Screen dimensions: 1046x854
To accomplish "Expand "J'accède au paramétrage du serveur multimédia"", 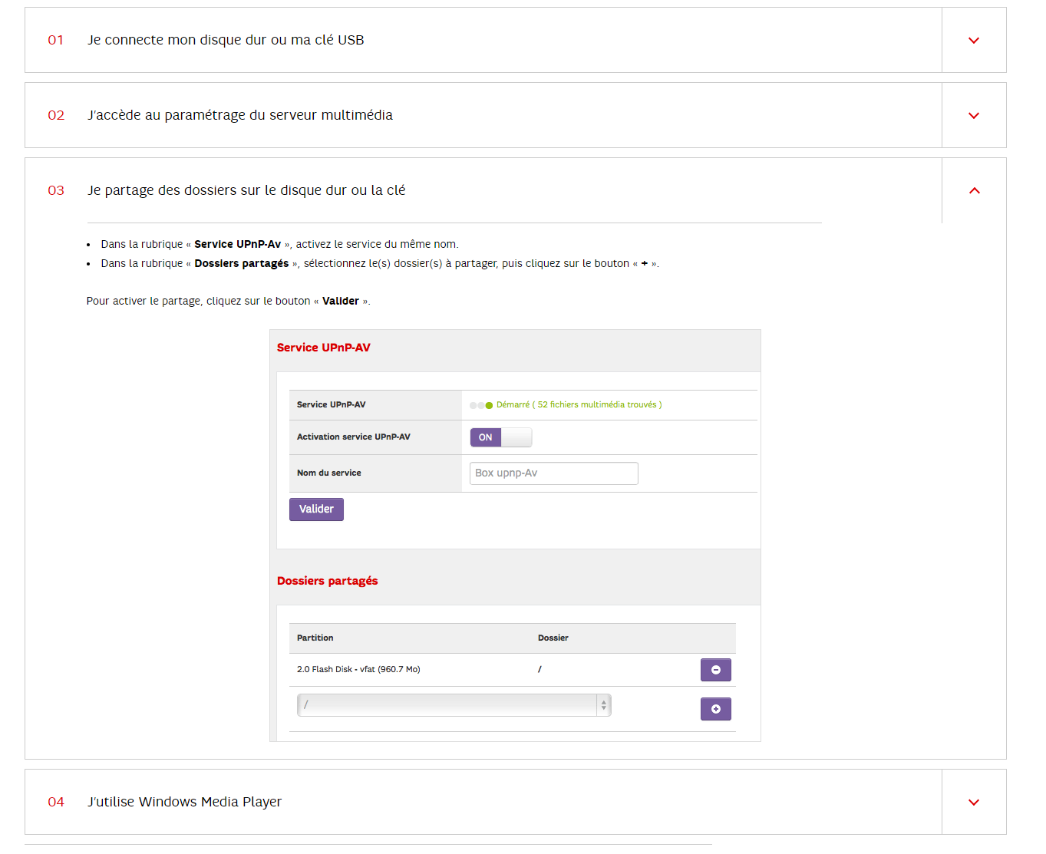I will (x=240, y=115).
